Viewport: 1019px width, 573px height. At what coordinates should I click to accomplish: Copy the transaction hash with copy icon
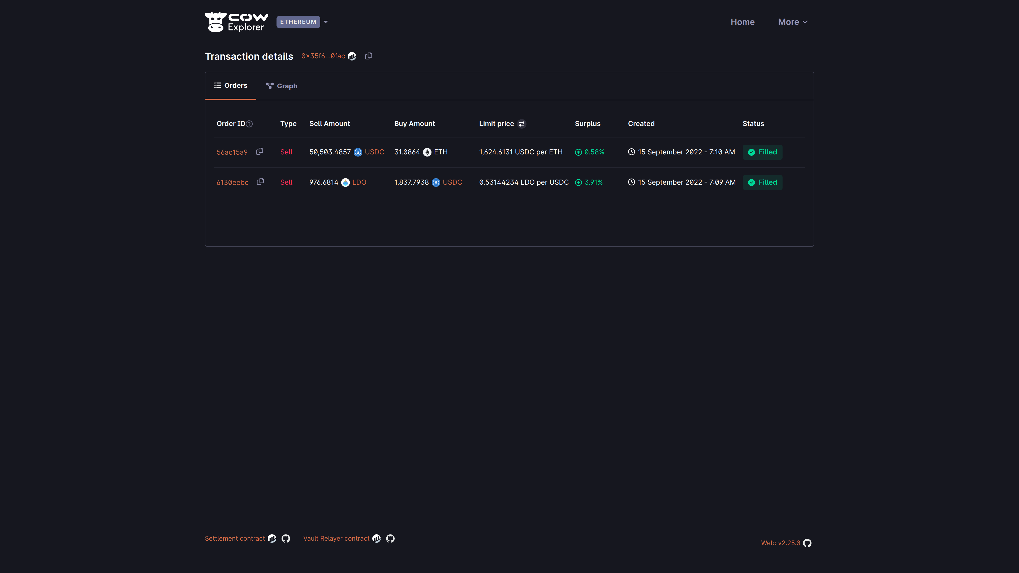[368, 56]
